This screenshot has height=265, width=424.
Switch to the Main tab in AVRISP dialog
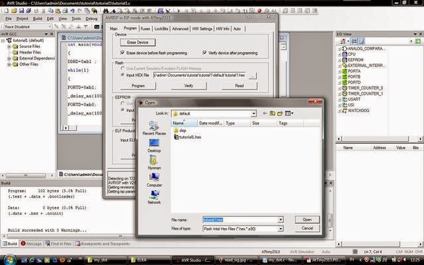(113, 28)
